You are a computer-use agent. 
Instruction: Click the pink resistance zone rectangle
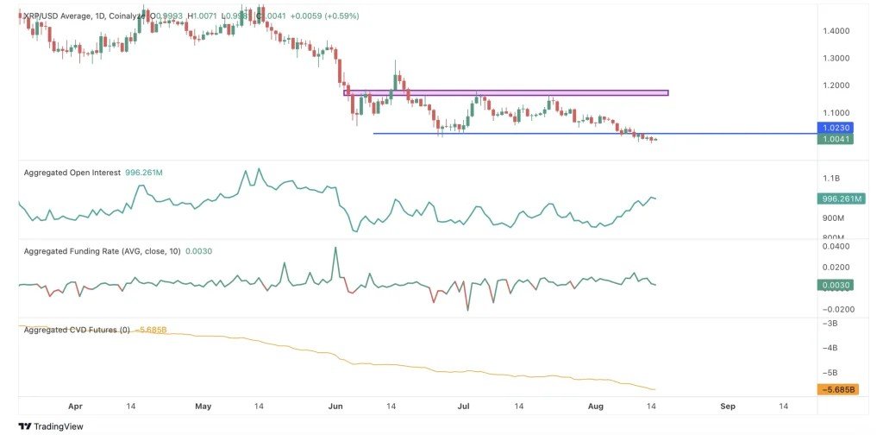coord(505,92)
